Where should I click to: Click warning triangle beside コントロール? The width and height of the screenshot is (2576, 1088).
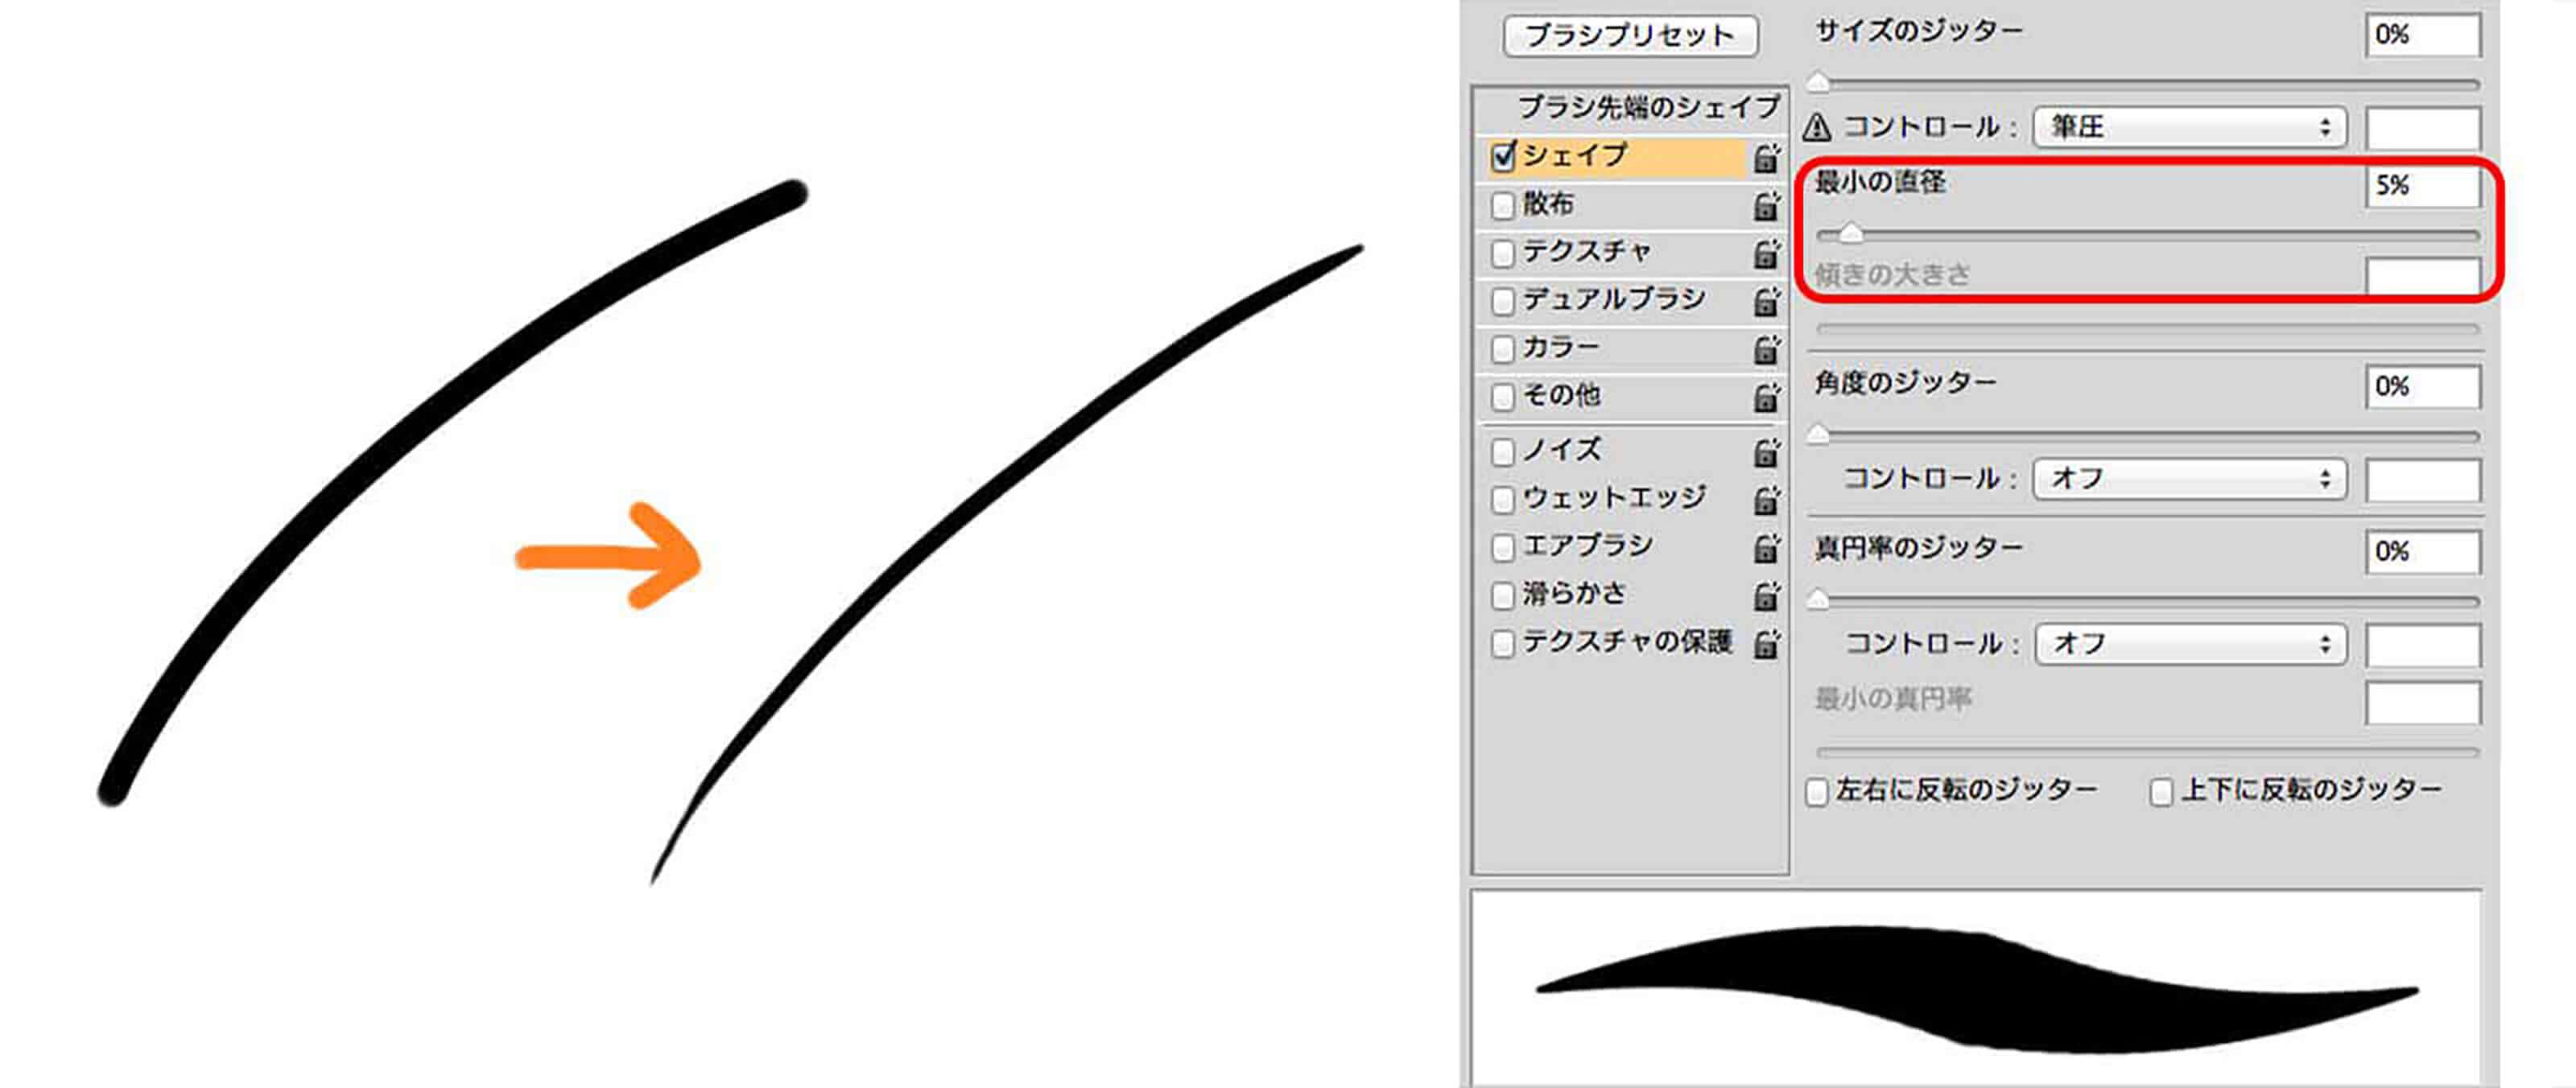click(x=1817, y=128)
